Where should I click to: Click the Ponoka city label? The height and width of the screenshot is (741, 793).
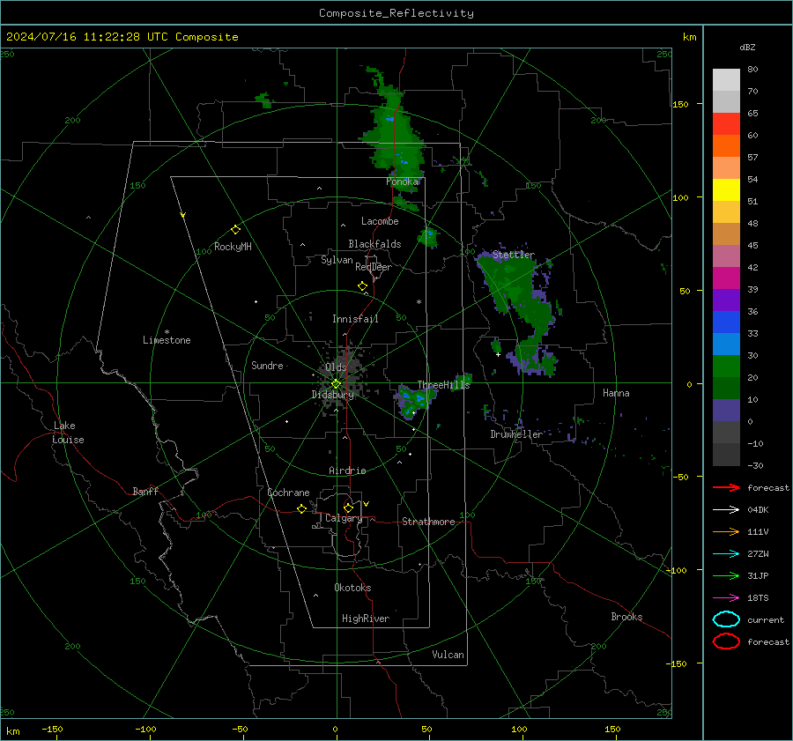point(403,182)
